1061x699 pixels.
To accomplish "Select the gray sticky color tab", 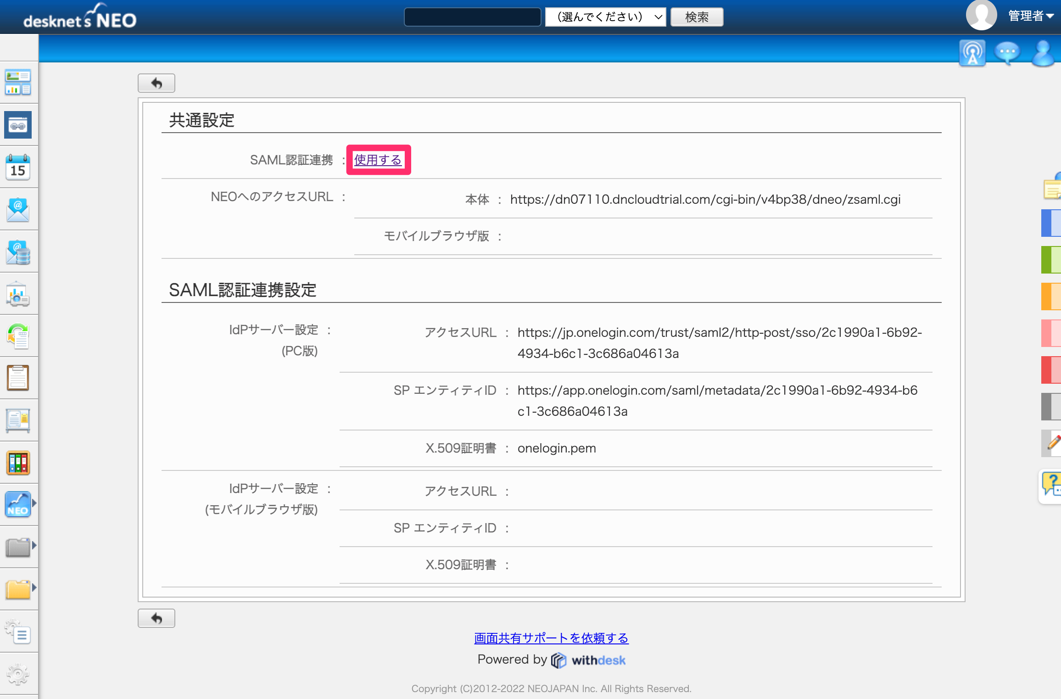I will pos(1051,407).
